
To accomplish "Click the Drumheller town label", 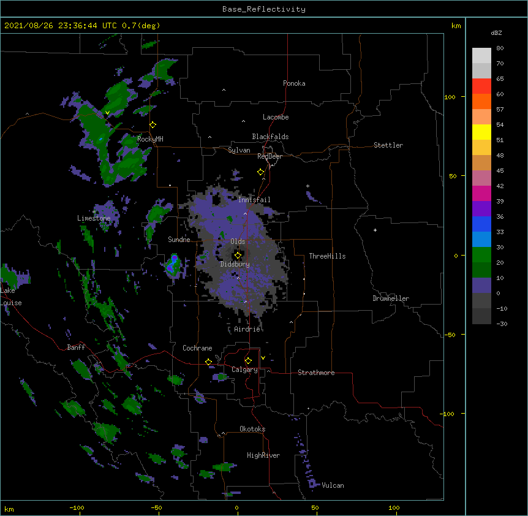I will [x=391, y=298].
